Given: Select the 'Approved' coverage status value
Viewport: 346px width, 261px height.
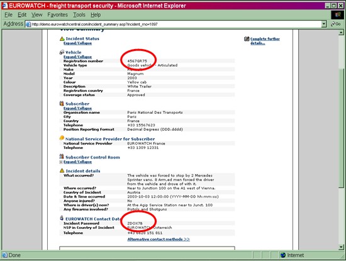Looking at the screenshot, I should [136, 95].
